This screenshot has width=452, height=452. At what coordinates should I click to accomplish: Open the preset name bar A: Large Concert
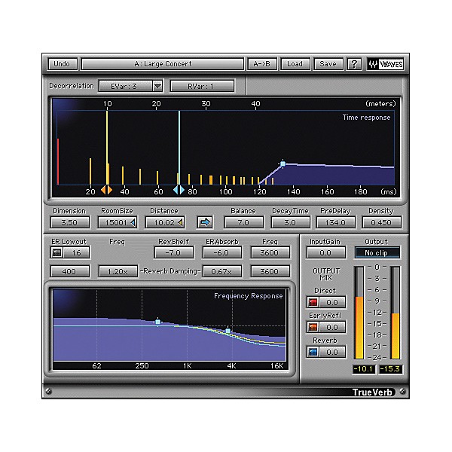pos(163,64)
